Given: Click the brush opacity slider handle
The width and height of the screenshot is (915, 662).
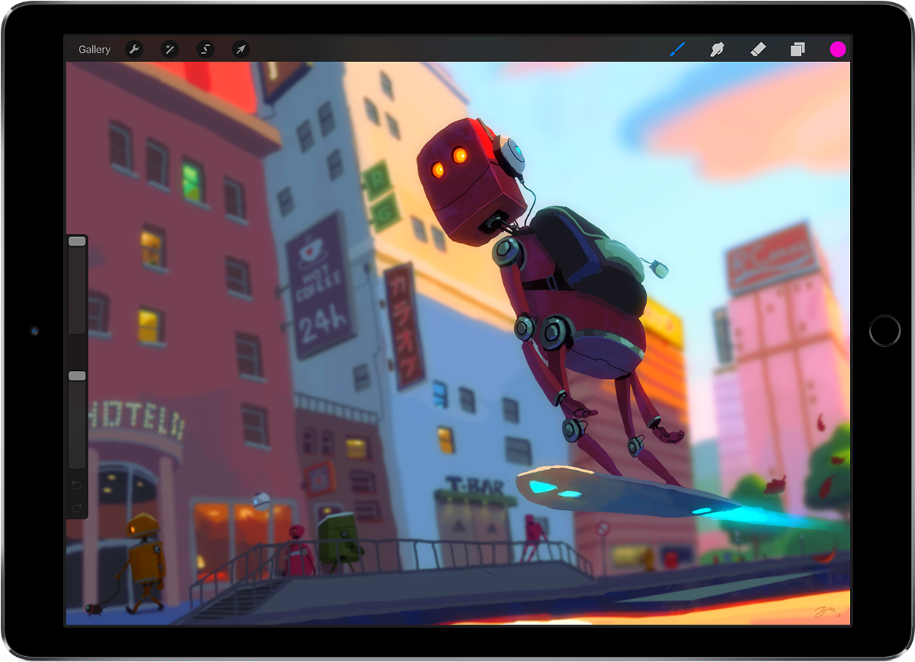Looking at the screenshot, I should [x=77, y=376].
